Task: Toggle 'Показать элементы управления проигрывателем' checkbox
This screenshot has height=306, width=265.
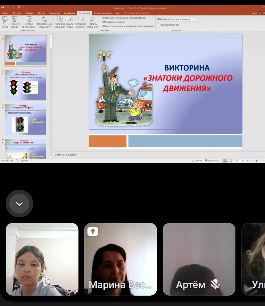Action: coord(101,26)
